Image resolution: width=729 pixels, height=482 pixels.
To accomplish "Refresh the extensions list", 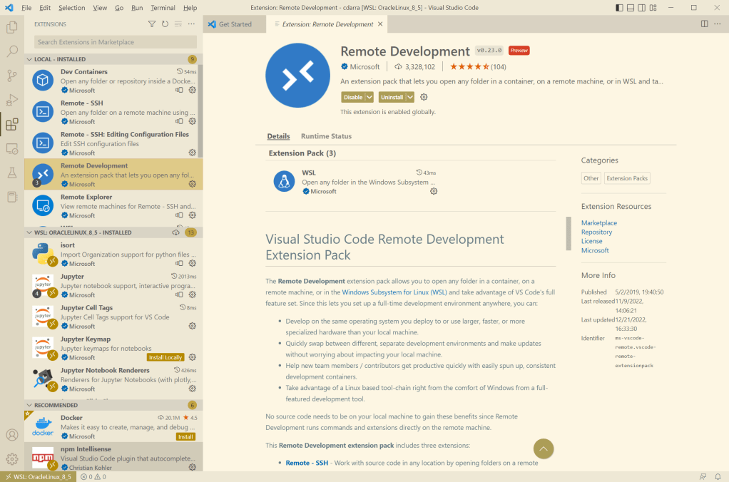I will click(165, 24).
